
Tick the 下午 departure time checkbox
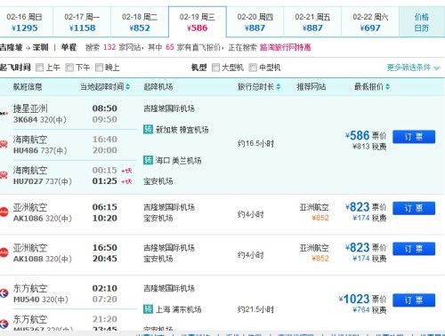click(69, 68)
